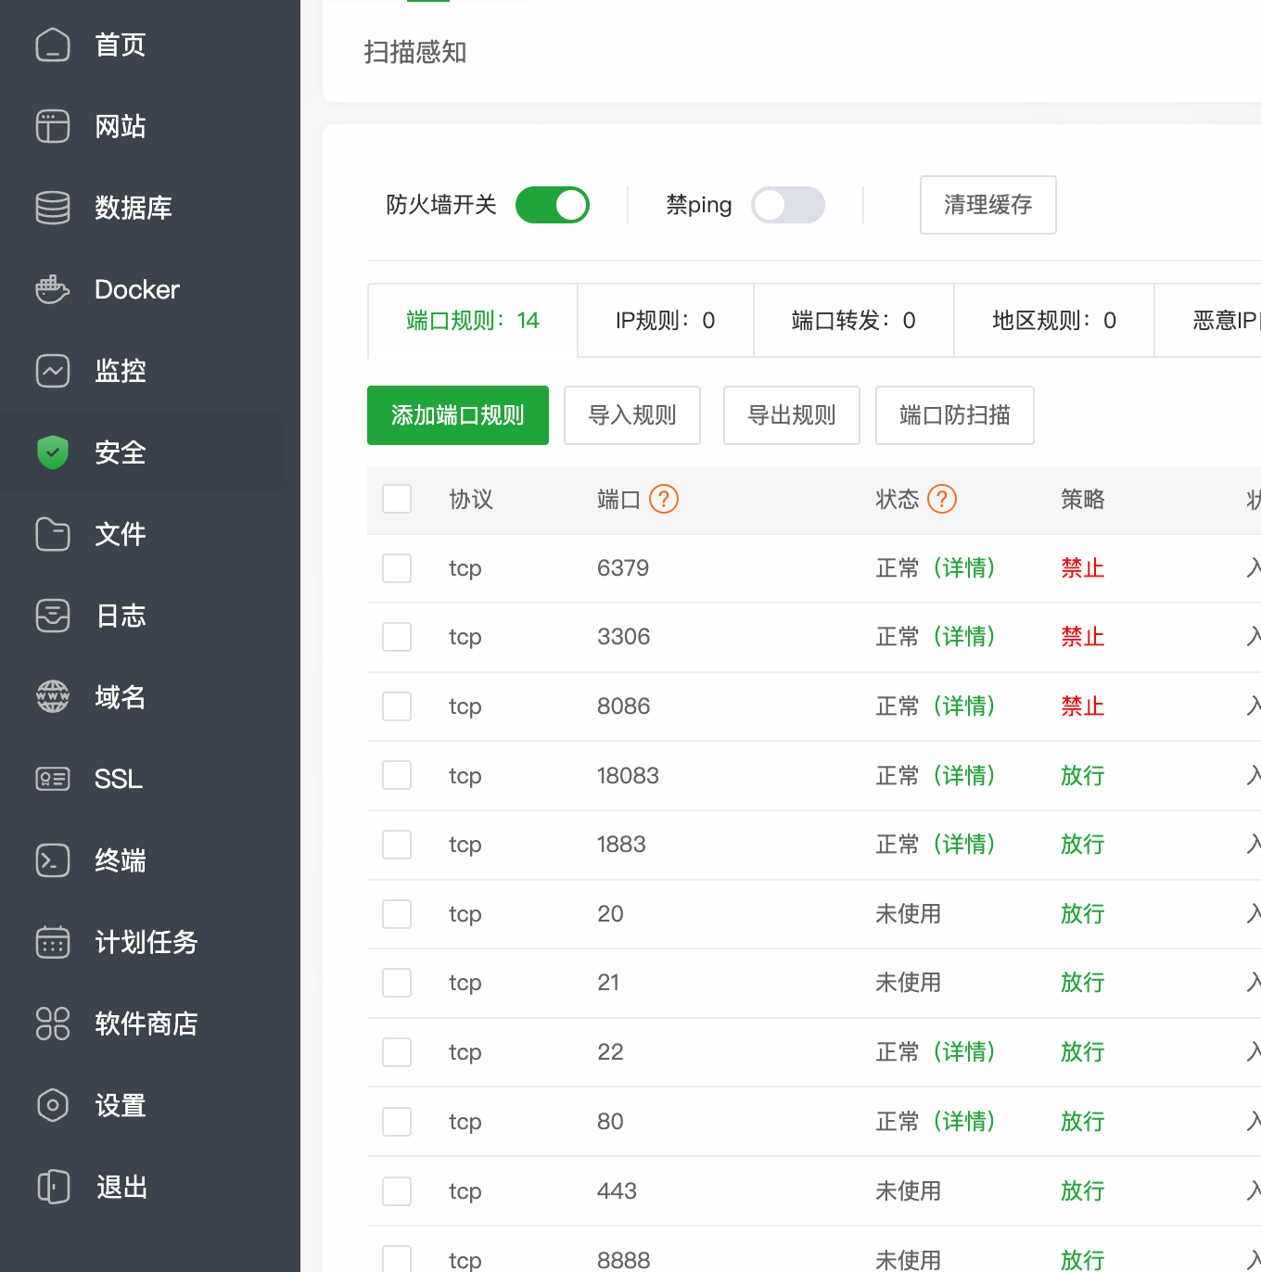This screenshot has width=1261, height=1272.
Task: Launch the 终端 terminal icon
Action: pos(53,860)
